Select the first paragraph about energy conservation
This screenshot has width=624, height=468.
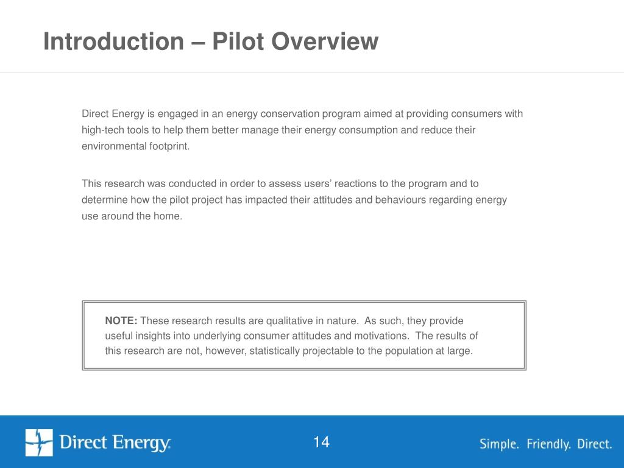point(302,130)
